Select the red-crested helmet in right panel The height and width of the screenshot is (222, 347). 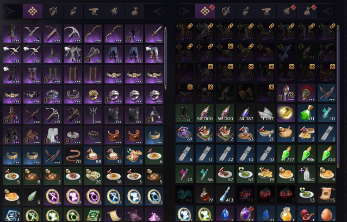pos(306,92)
